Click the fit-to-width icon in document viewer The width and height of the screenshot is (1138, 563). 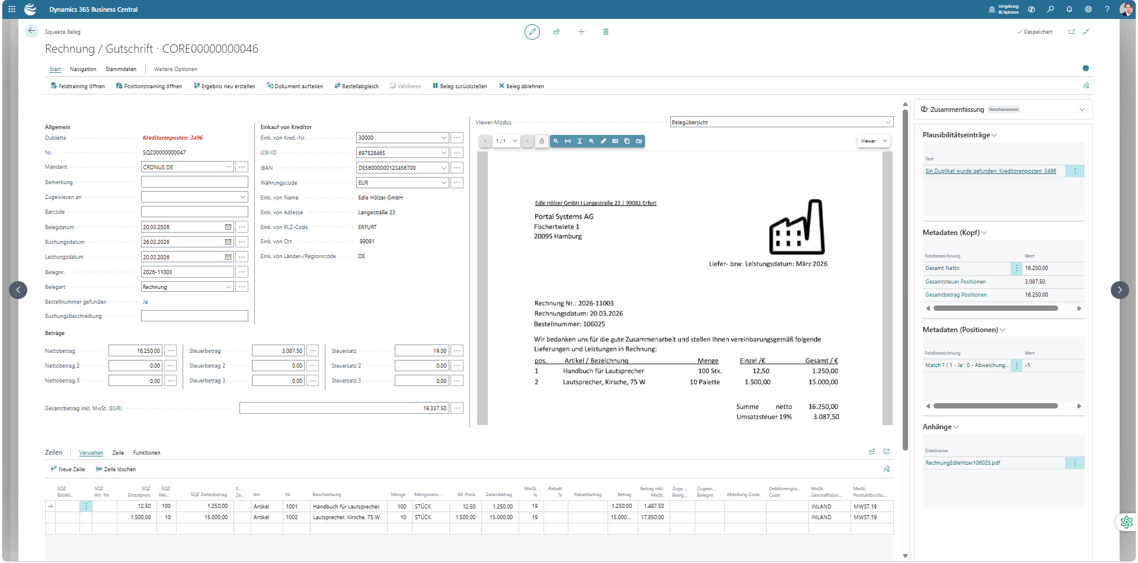tap(568, 141)
